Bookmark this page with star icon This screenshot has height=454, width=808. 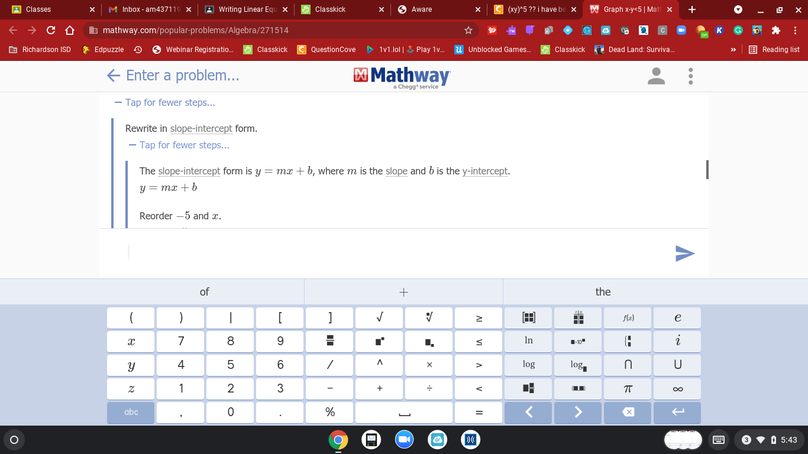pos(468,30)
